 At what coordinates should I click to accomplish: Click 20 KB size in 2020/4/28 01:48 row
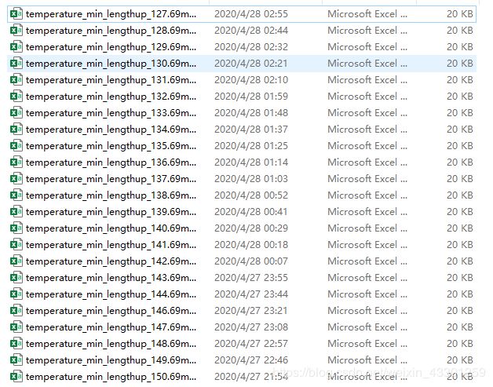tap(460, 113)
